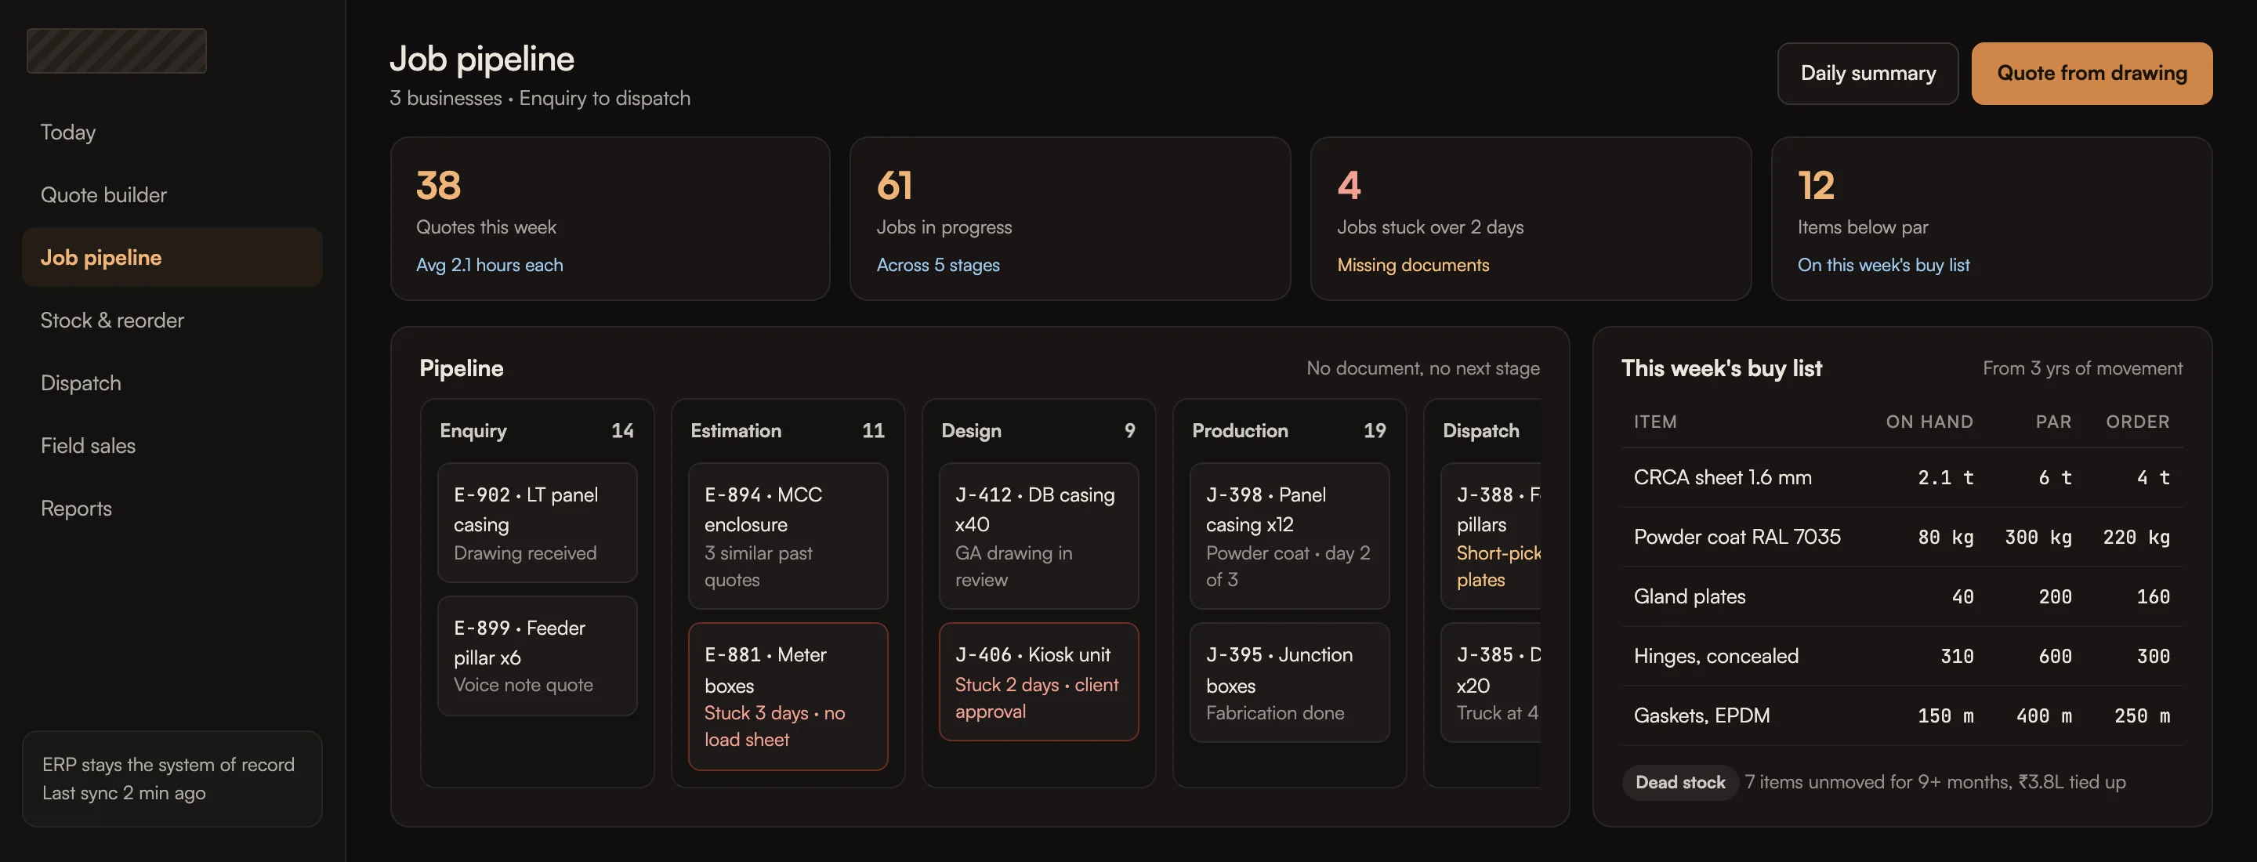Open job card E-894 MCC enclosure
This screenshot has width=2257, height=862.
(x=788, y=536)
